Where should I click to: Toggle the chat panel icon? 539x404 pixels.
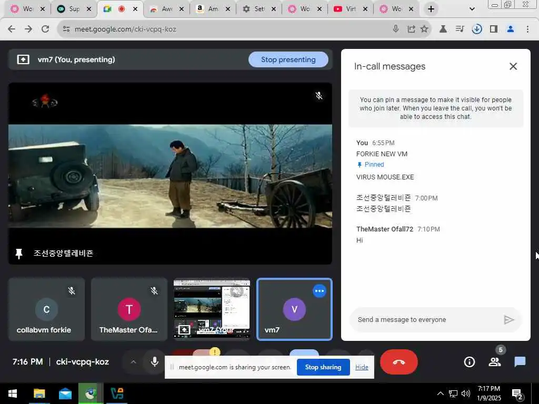520,362
